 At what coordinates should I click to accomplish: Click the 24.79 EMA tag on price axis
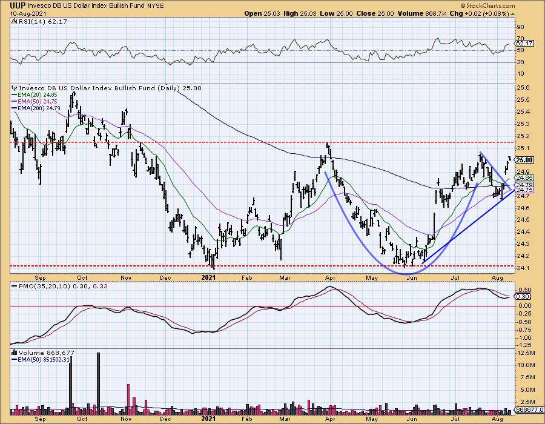coord(525,185)
